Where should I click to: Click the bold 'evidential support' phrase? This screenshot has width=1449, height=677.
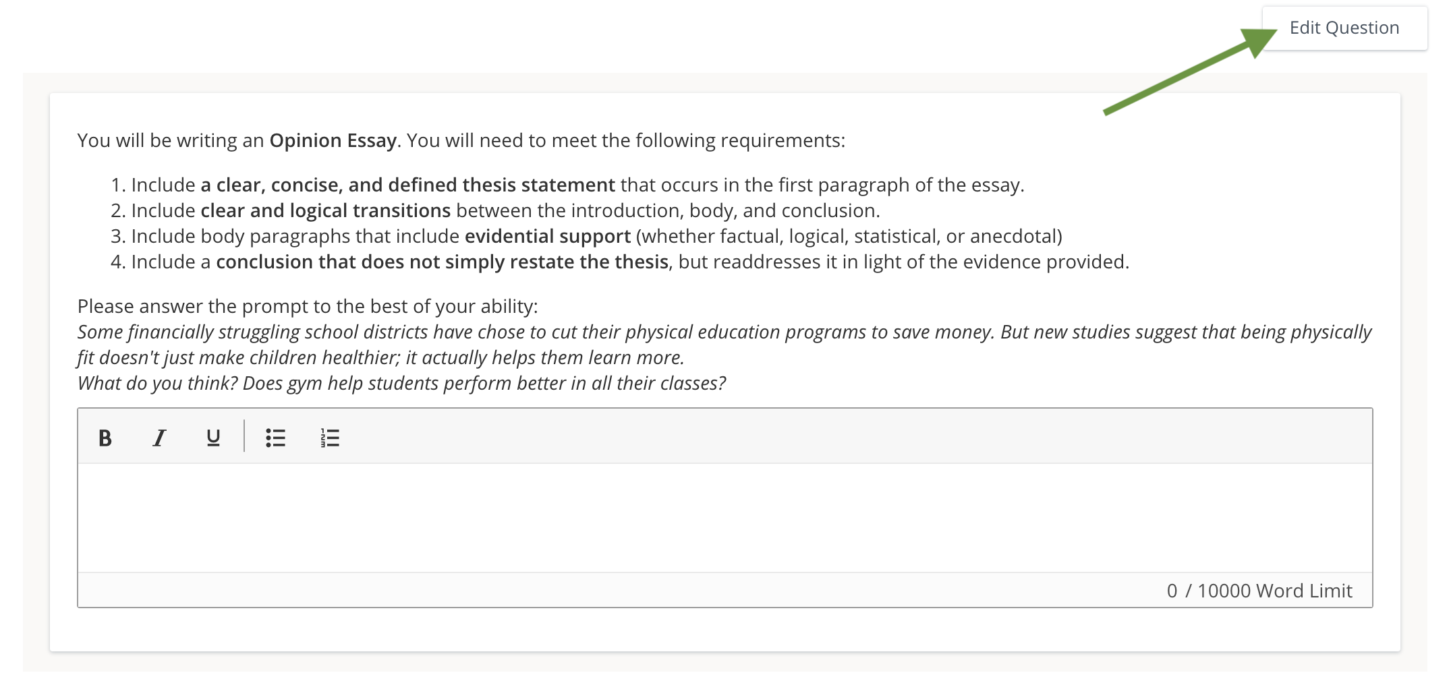(547, 236)
